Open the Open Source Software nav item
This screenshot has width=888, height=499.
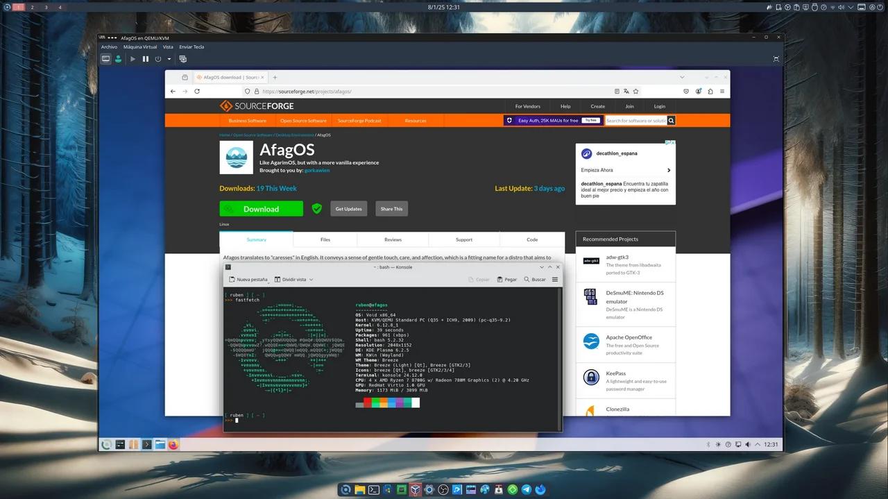pyautogui.click(x=303, y=121)
